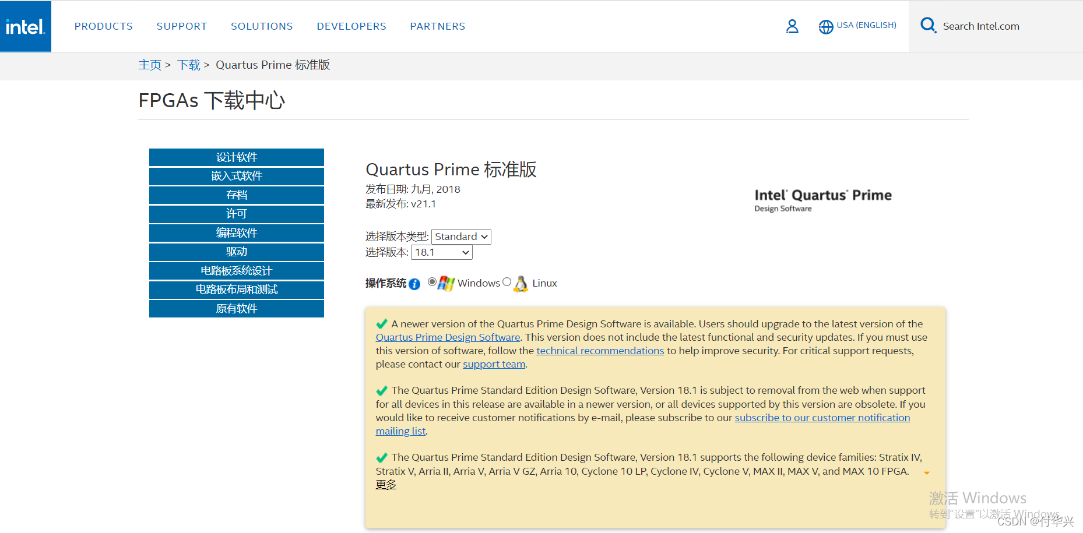Open 许可 sidebar item
Screen dimensions: 1083x533
(237, 214)
